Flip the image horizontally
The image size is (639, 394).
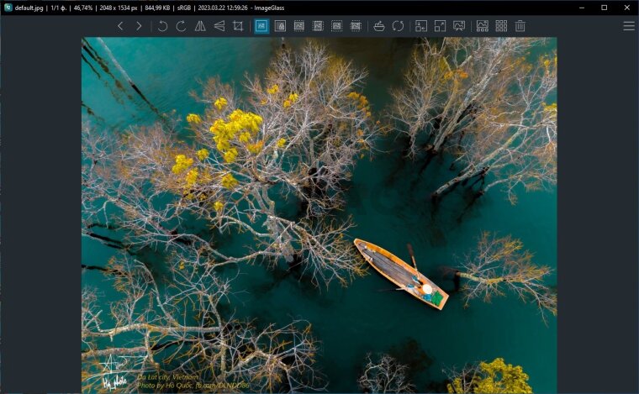tap(200, 26)
